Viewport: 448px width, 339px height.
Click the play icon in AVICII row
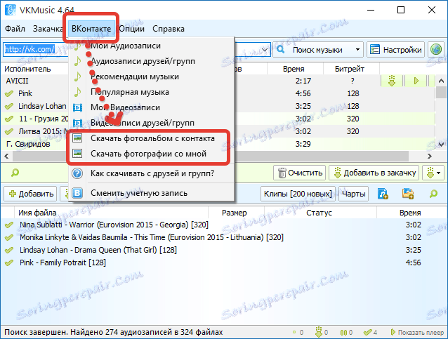click(x=416, y=81)
